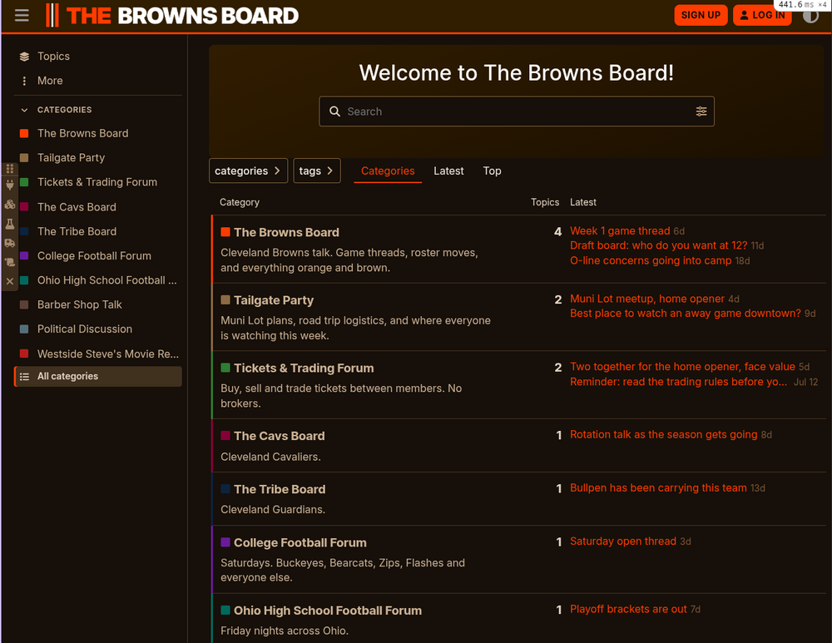832x643 pixels.
Task: Open 'Rotation talk as the season gets going'
Action: [x=664, y=434]
